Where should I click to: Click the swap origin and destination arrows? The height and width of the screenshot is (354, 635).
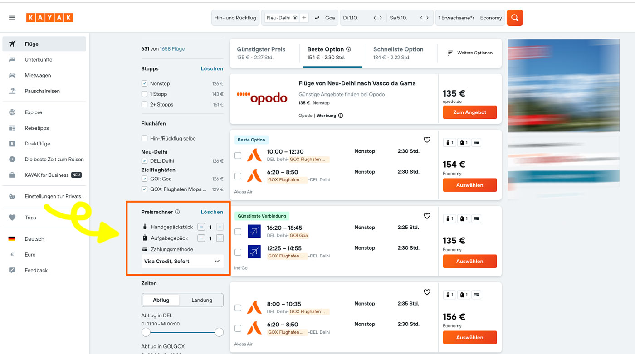coord(317,18)
